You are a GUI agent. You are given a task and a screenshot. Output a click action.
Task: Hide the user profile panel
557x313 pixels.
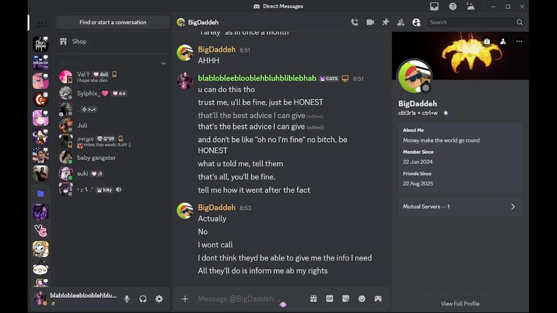(x=416, y=22)
